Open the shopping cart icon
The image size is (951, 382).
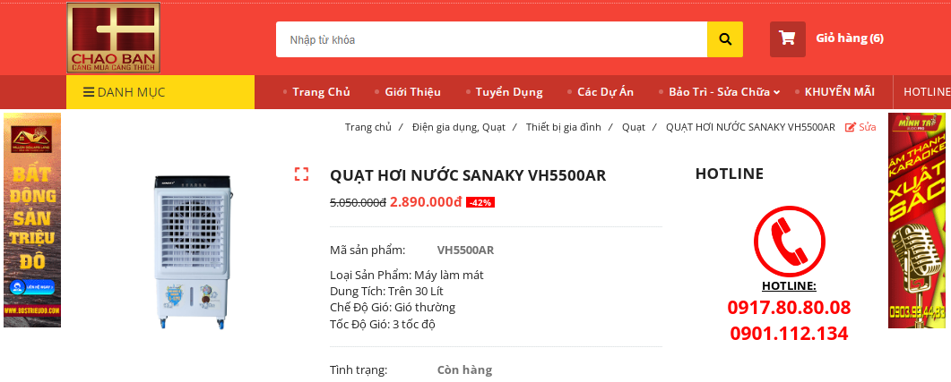pos(787,38)
